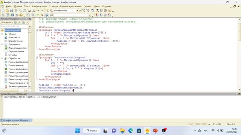241x135 pixels.
Task: Click the configuration tree scroll down arrow
Action: pyautogui.click(x=30, y=87)
